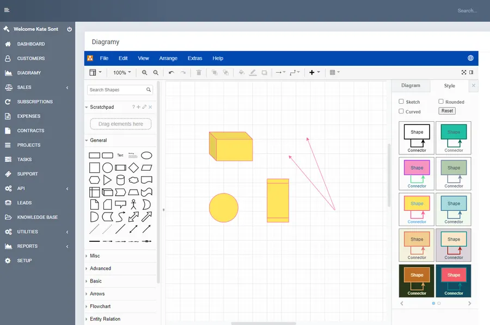Undo the last action
Viewport: 490px width, 325px height.
[x=171, y=73]
